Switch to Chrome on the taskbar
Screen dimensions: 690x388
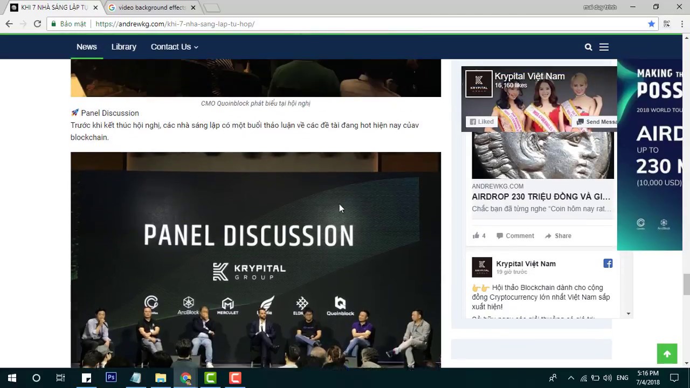[185, 378]
